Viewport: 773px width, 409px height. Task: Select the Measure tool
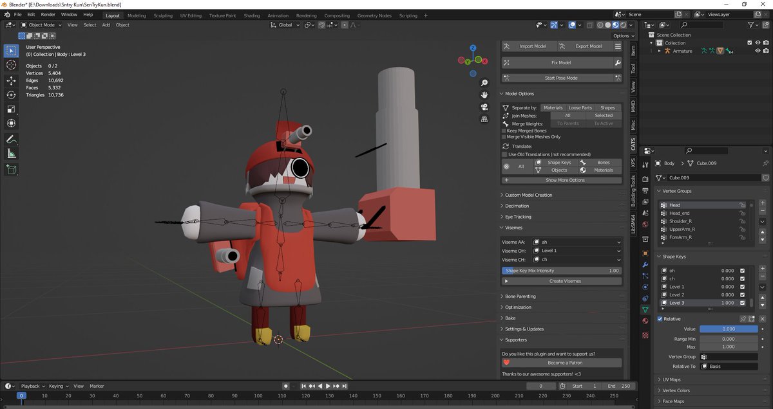(11, 154)
